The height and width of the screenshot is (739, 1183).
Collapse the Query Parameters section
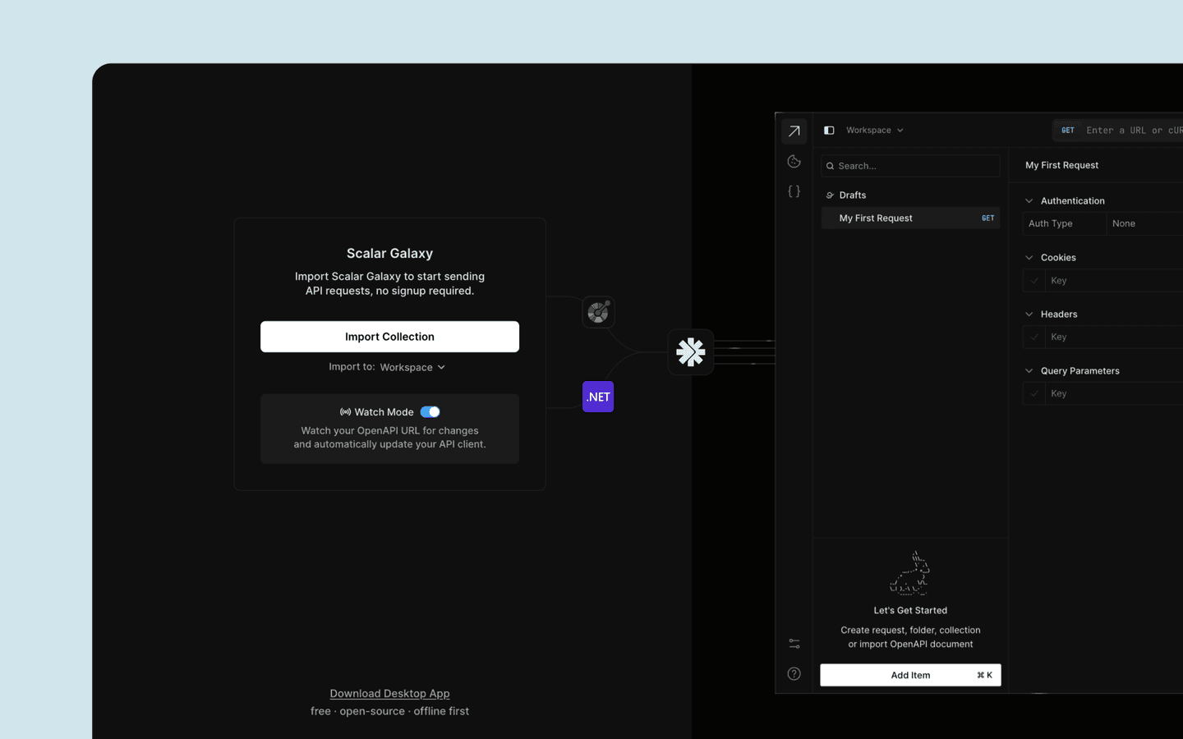(1029, 371)
